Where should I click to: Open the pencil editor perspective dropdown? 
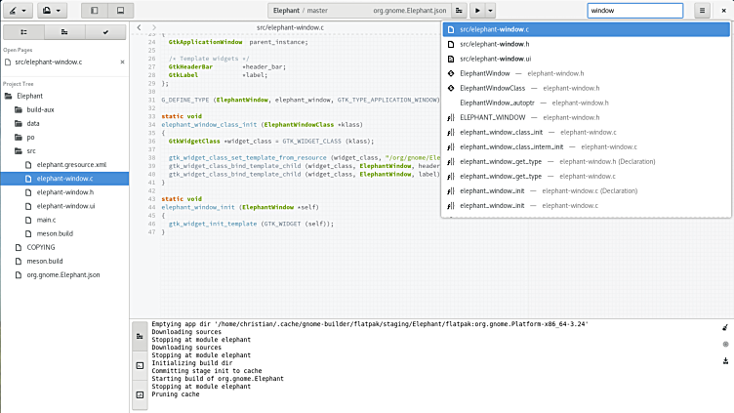(x=20, y=10)
